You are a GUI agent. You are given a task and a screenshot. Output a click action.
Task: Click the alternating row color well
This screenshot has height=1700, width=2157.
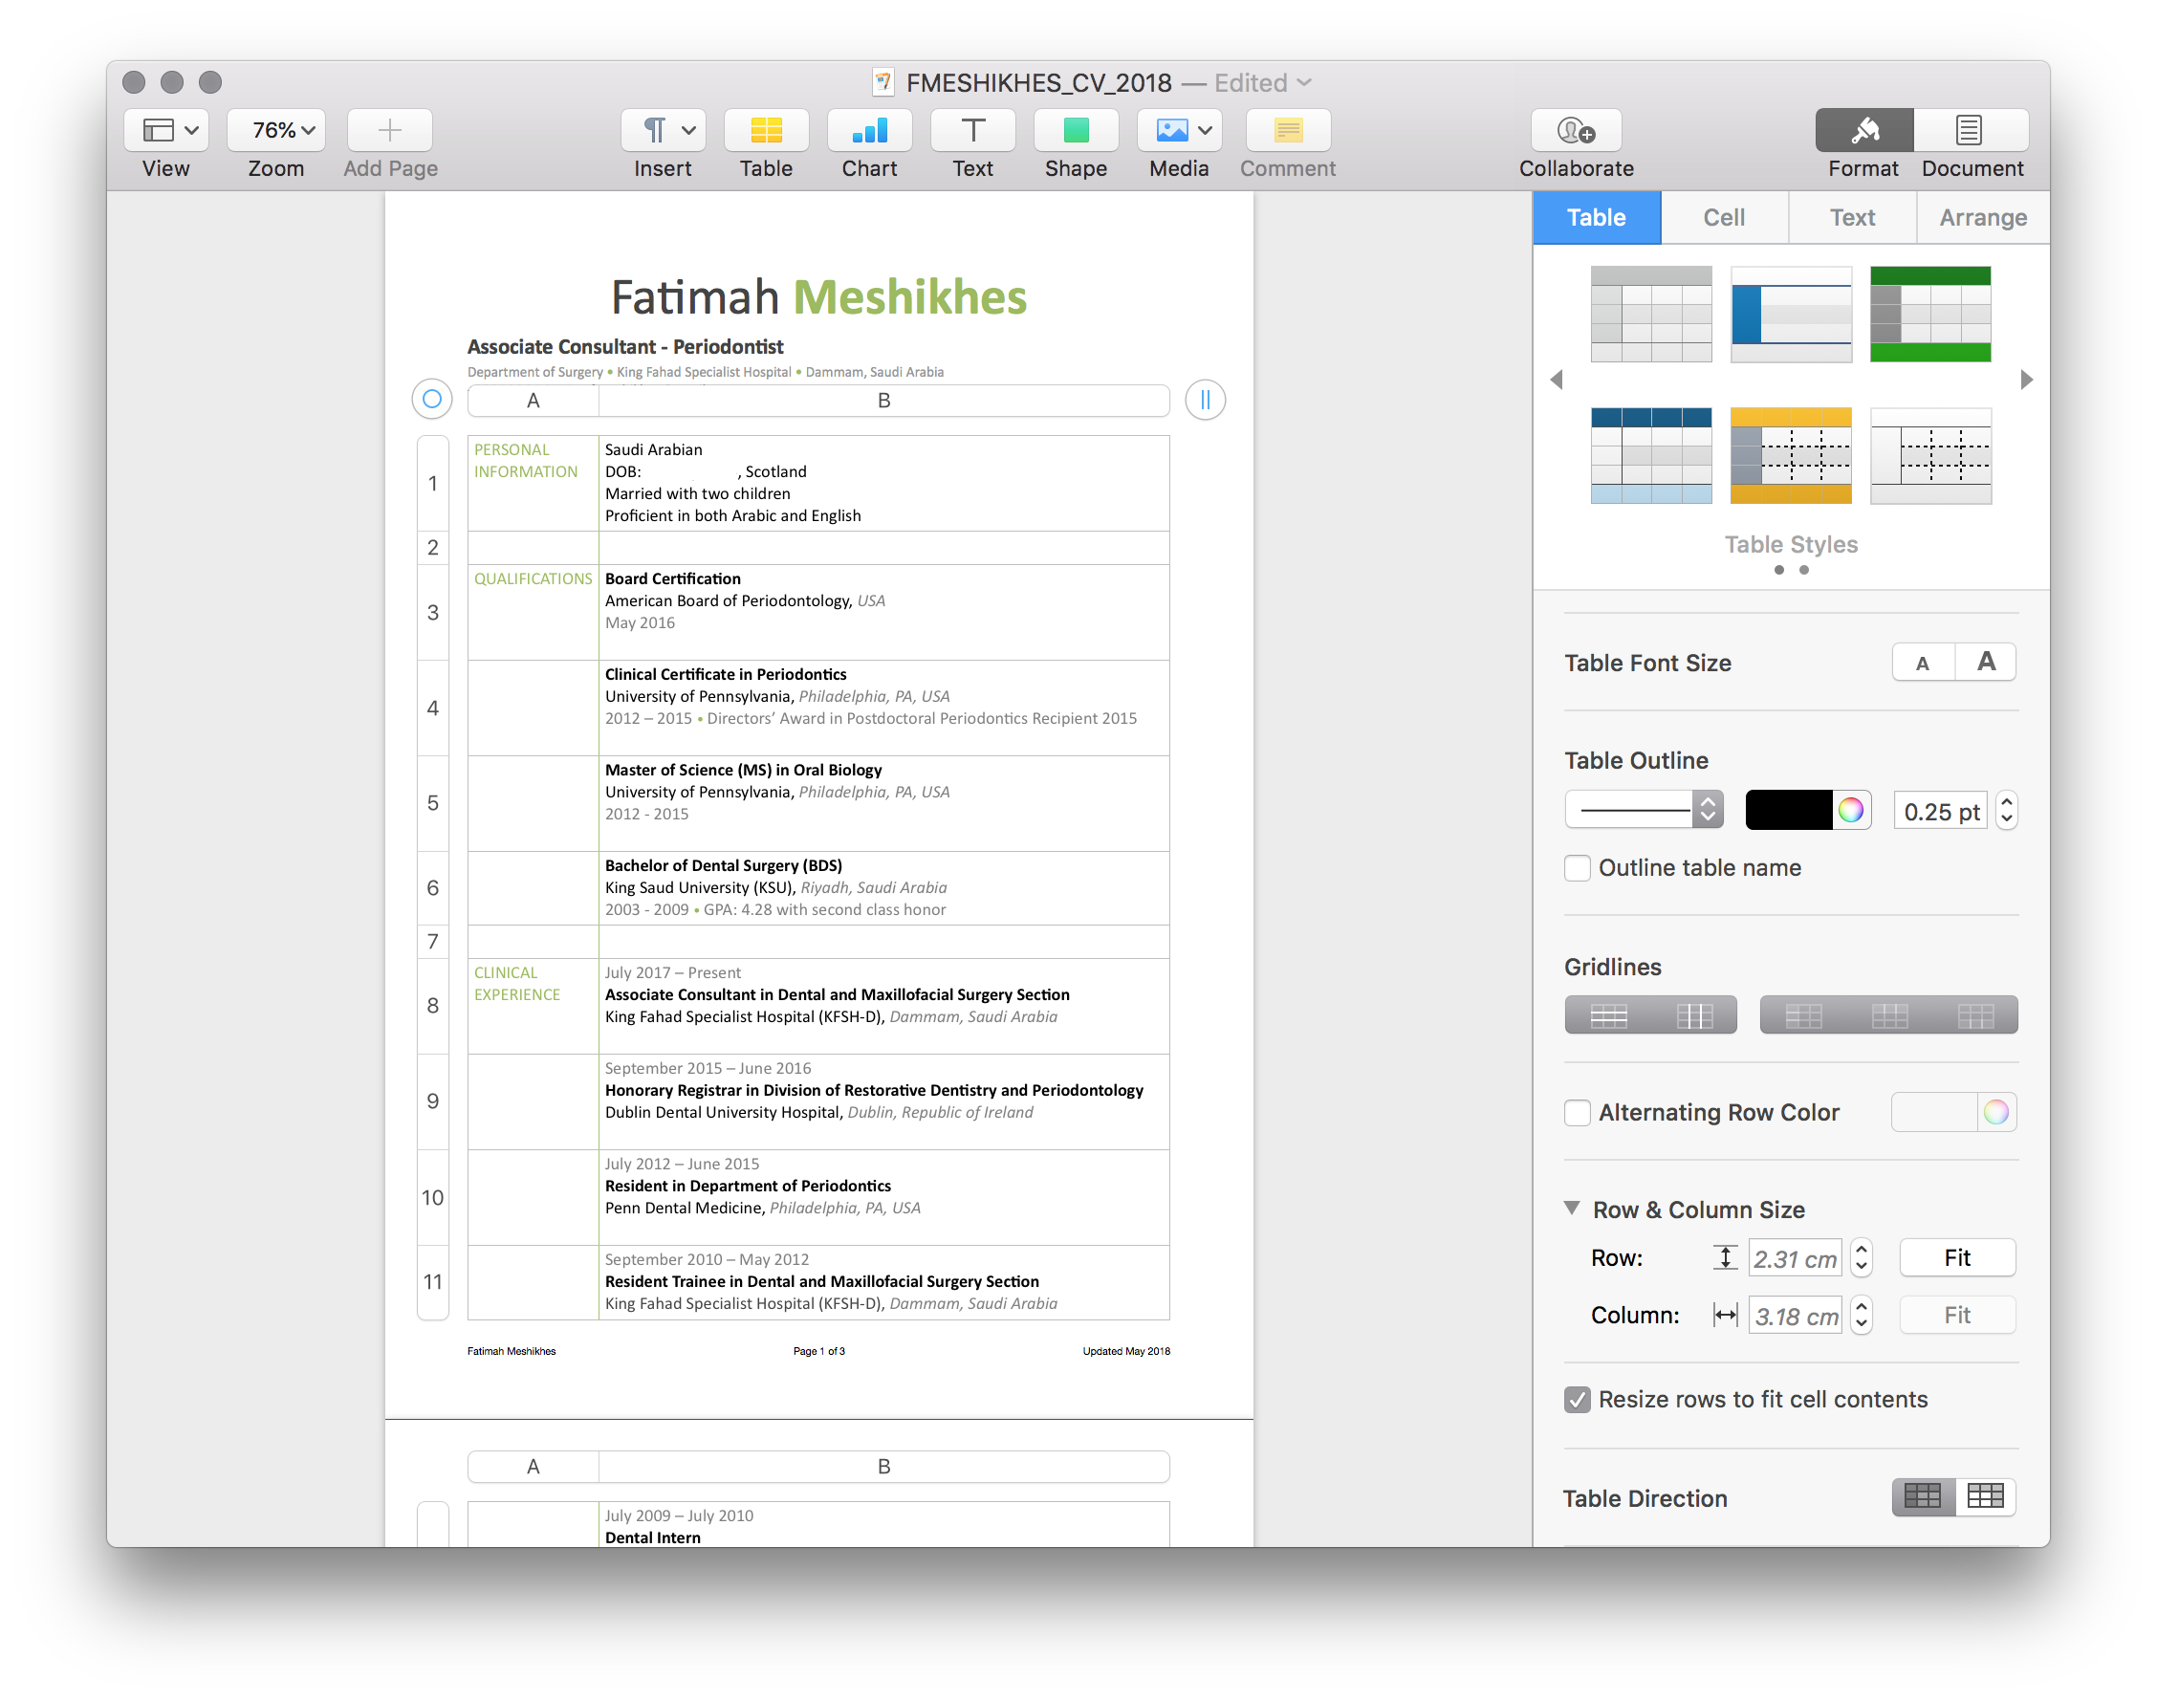1934,1112
